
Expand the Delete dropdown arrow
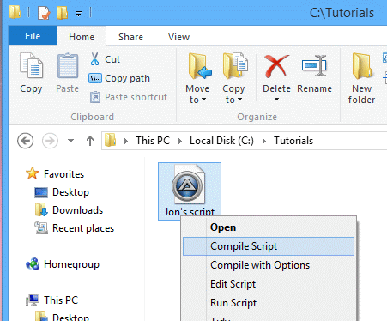[276, 100]
